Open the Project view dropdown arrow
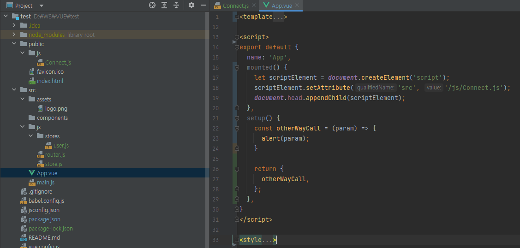Screen dimensions: 520x248 (42, 6)
